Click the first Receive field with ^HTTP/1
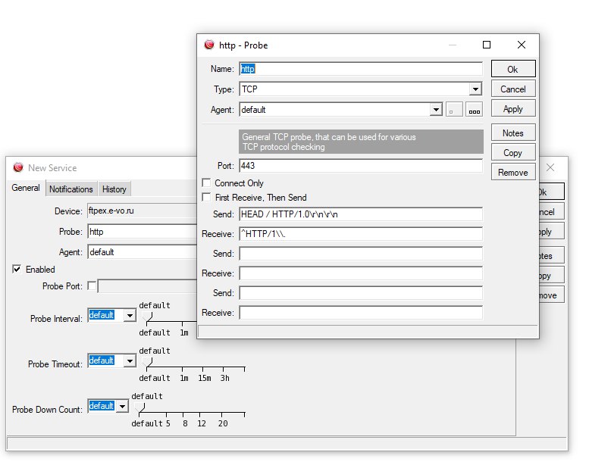This screenshot has height=465, width=611. 361,234
